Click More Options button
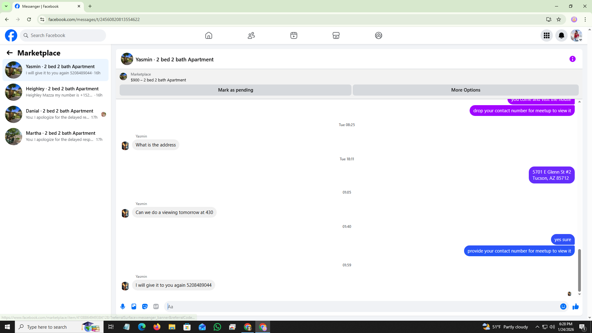The height and width of the screenshot is (333, 592). click(x=466, y=90)
